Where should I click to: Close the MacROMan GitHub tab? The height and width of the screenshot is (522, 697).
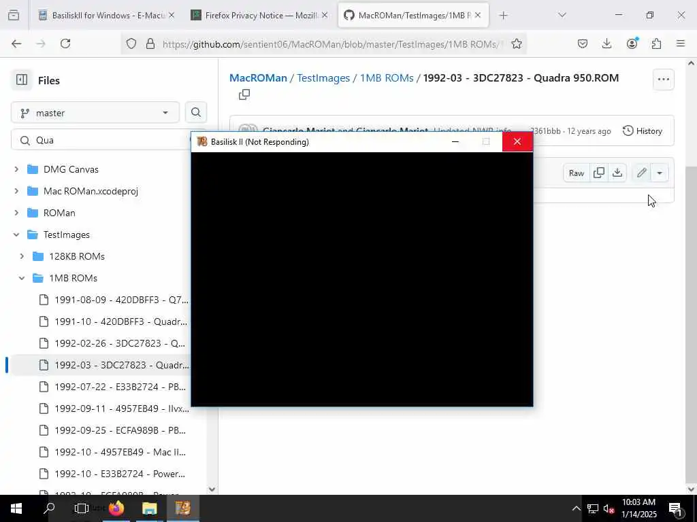click(x=477, y=15)
